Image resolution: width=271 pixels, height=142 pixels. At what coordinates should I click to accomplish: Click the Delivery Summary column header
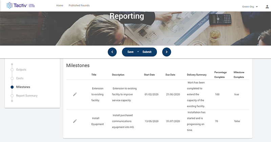[x=197, y=75]
